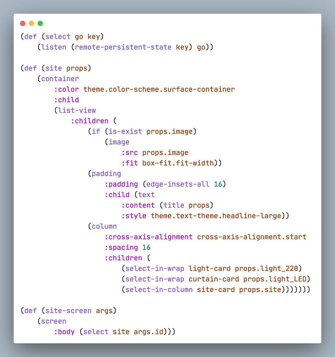Viewport: 335px width, 357px height.
Task: Click 'args' after site-screen
Action: (104, 311)
